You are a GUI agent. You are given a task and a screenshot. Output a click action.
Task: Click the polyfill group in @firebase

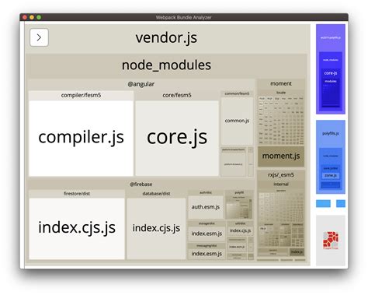pyautogui.click(x=239, y=205)
